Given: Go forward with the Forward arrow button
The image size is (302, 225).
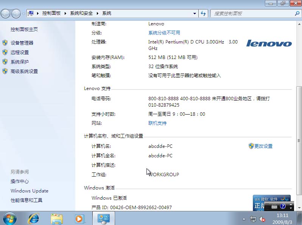Looking at the screenshot, I should click(x=16, y=14).
